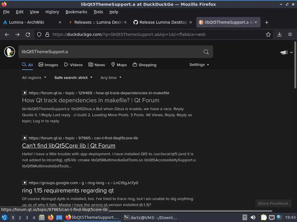Open 'How Qt track dependencies in makefile?' result

pyautogui.click(x=90, y=100)
